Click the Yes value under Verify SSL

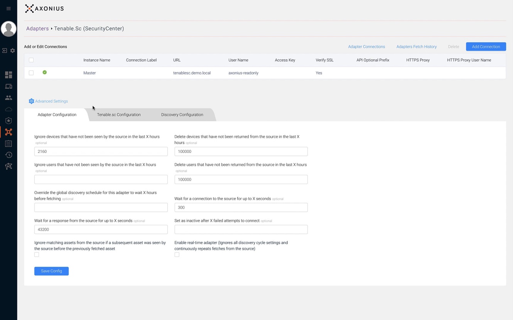click(319, 73)
